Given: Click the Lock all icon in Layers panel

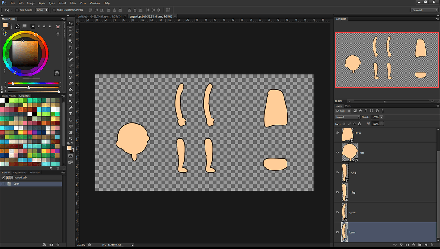Looking at the screenshot, I should [x=359, y=124].
